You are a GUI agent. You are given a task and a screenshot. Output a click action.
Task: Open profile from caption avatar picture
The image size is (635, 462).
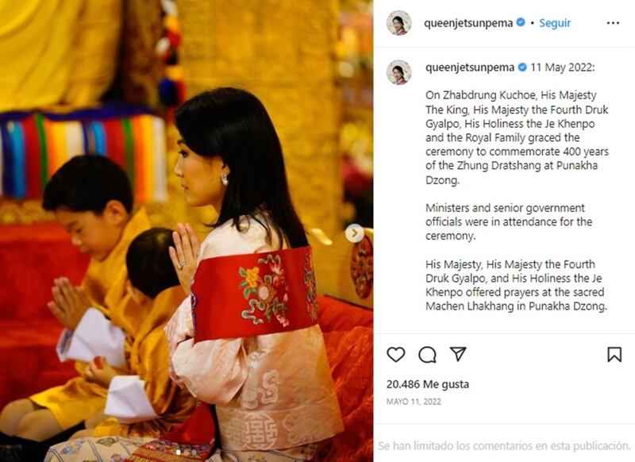pos(399,72)
